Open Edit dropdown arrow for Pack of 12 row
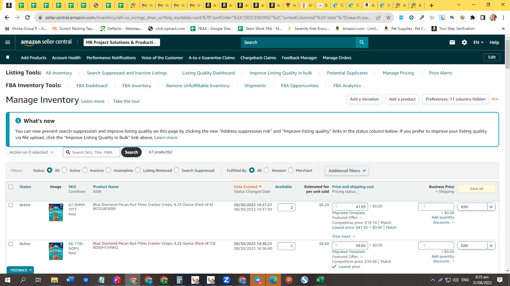Image resolution: width=510 pixels, height=286 pixels. coord(492,246)
